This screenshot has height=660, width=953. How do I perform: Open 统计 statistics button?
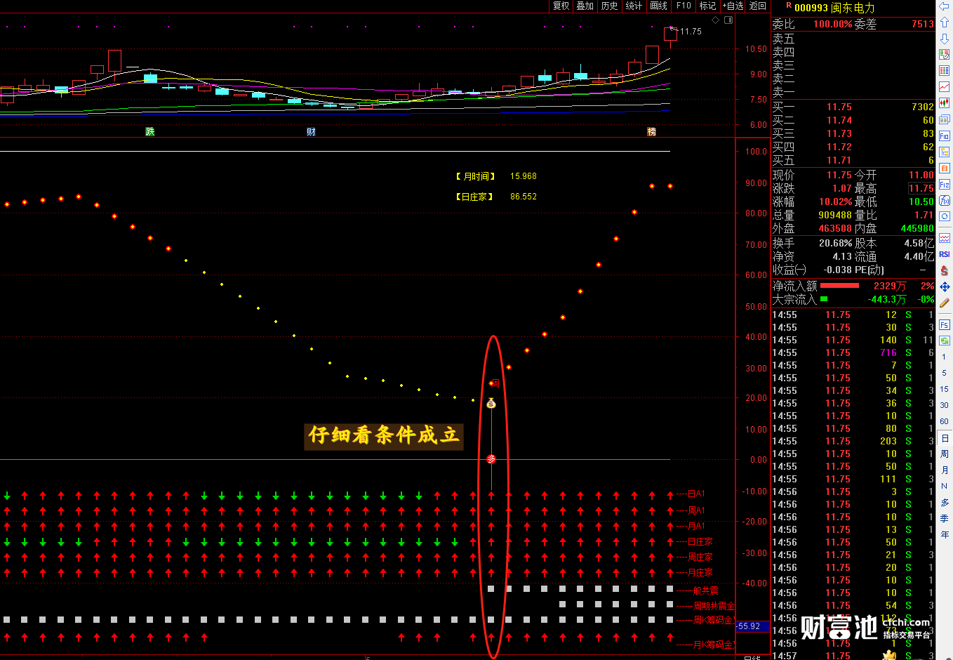634,6
